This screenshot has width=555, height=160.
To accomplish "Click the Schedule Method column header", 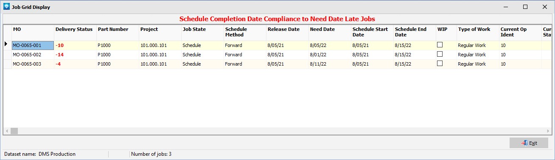I will pos(245,32).
